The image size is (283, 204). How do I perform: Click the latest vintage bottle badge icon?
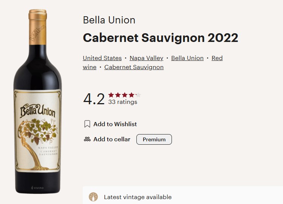pyautogui.click(x=93, y=197)
